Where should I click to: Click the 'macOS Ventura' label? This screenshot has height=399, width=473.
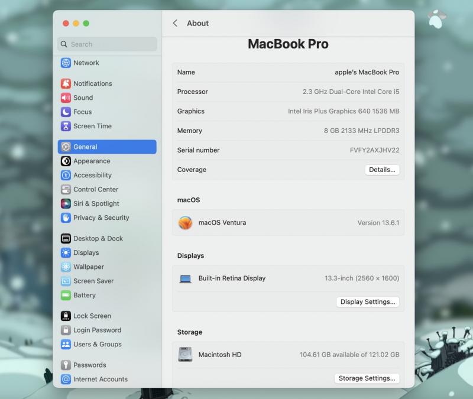(x=222, y=223)
